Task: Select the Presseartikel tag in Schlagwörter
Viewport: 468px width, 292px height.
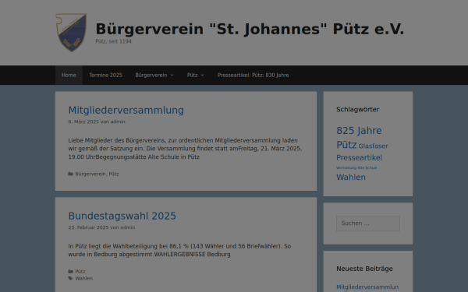Action: 359,157
